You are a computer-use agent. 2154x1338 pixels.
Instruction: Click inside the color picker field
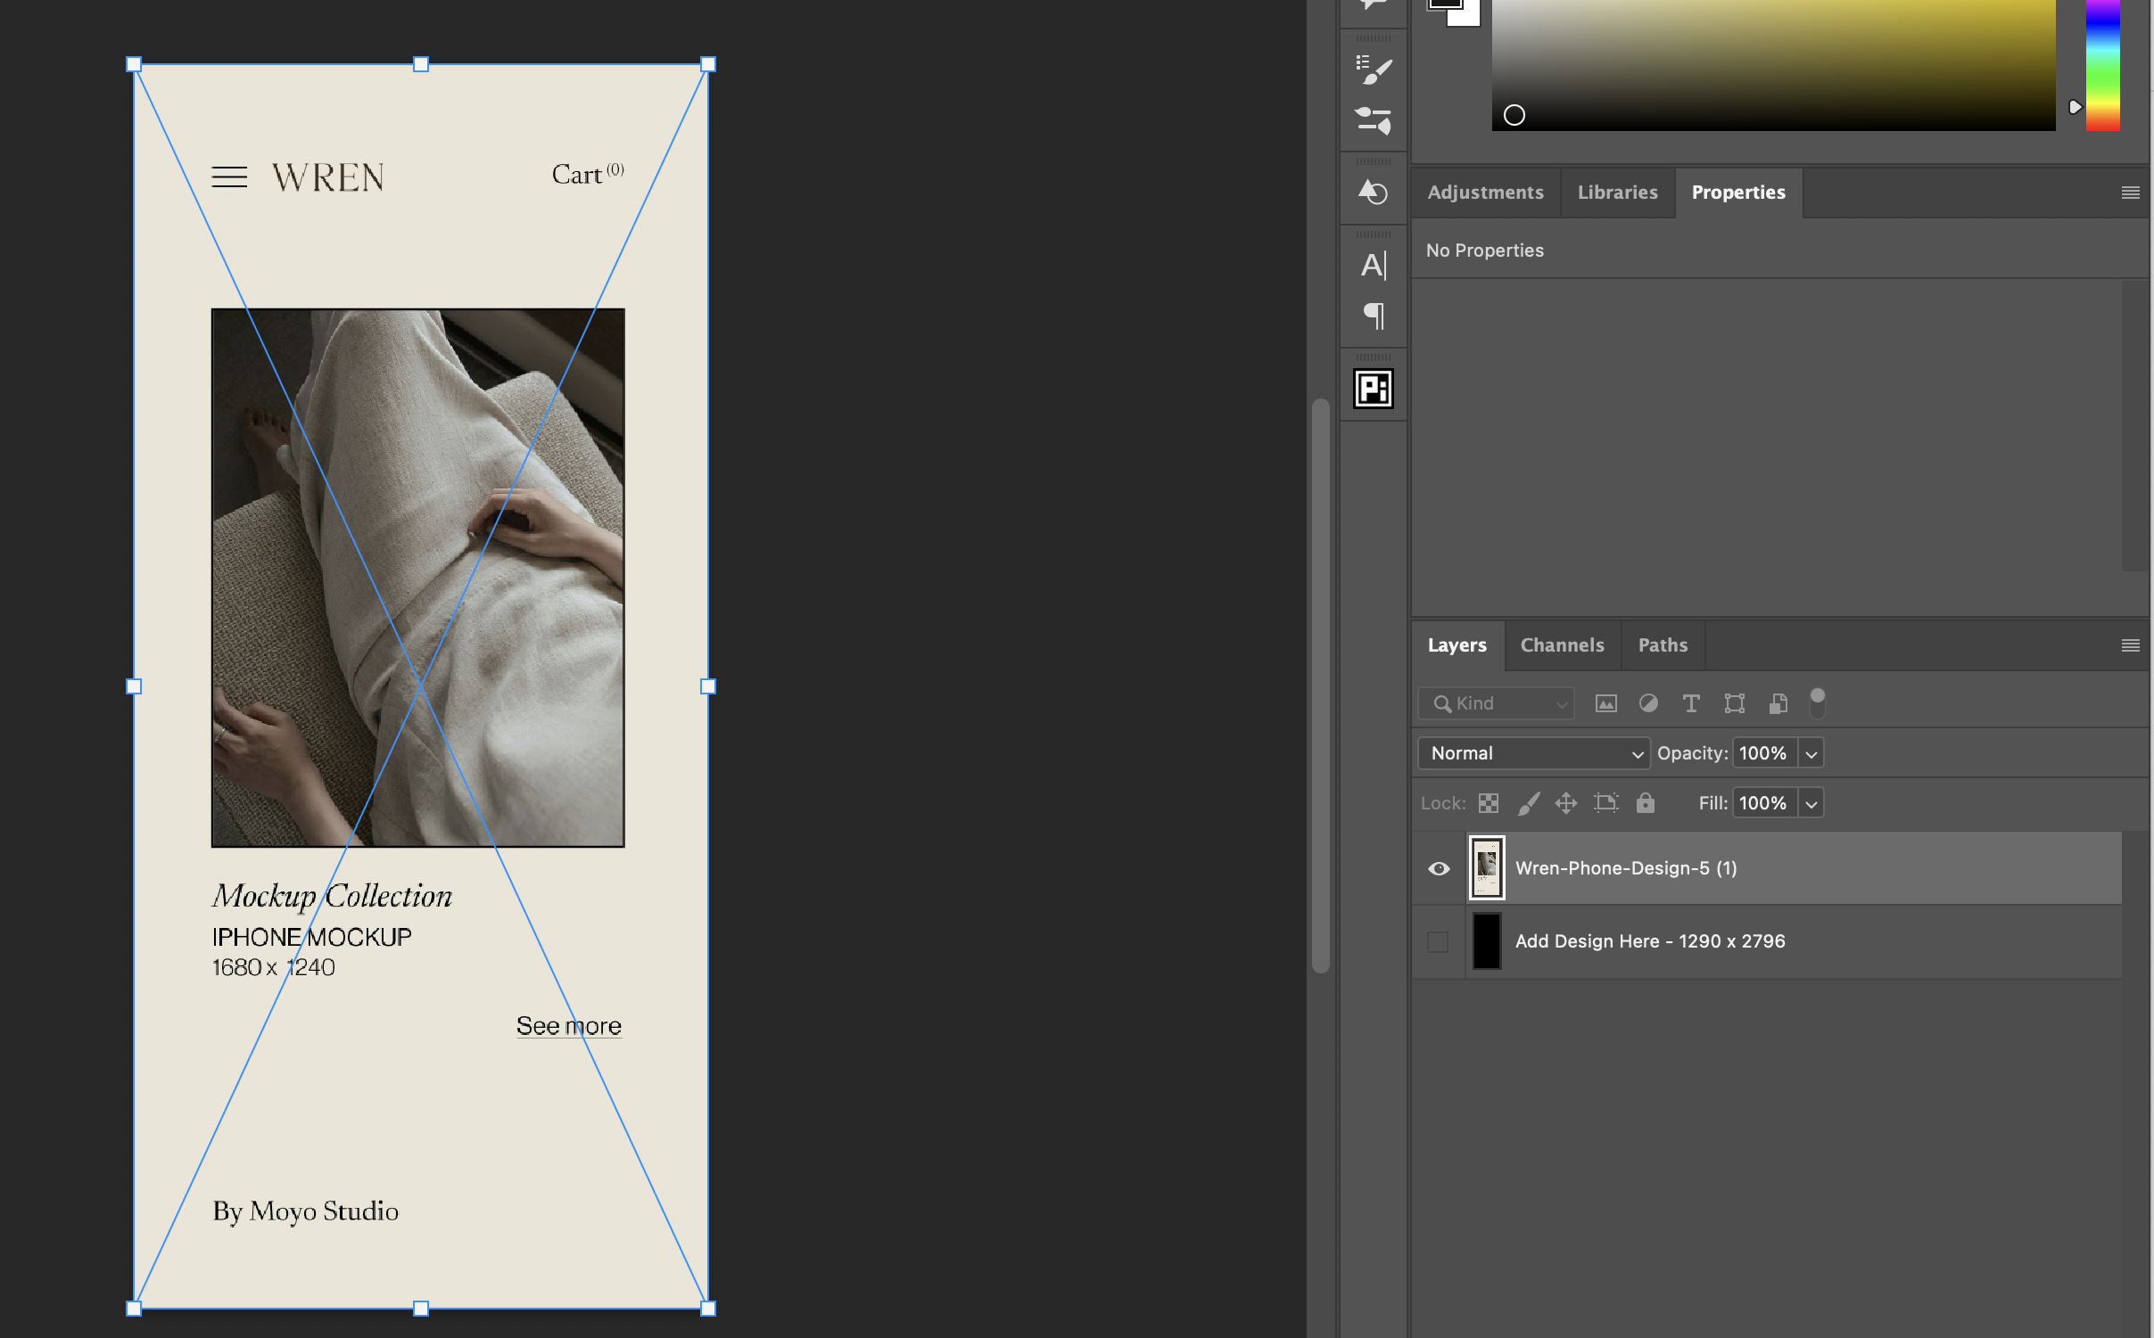tap(1773, 62)
